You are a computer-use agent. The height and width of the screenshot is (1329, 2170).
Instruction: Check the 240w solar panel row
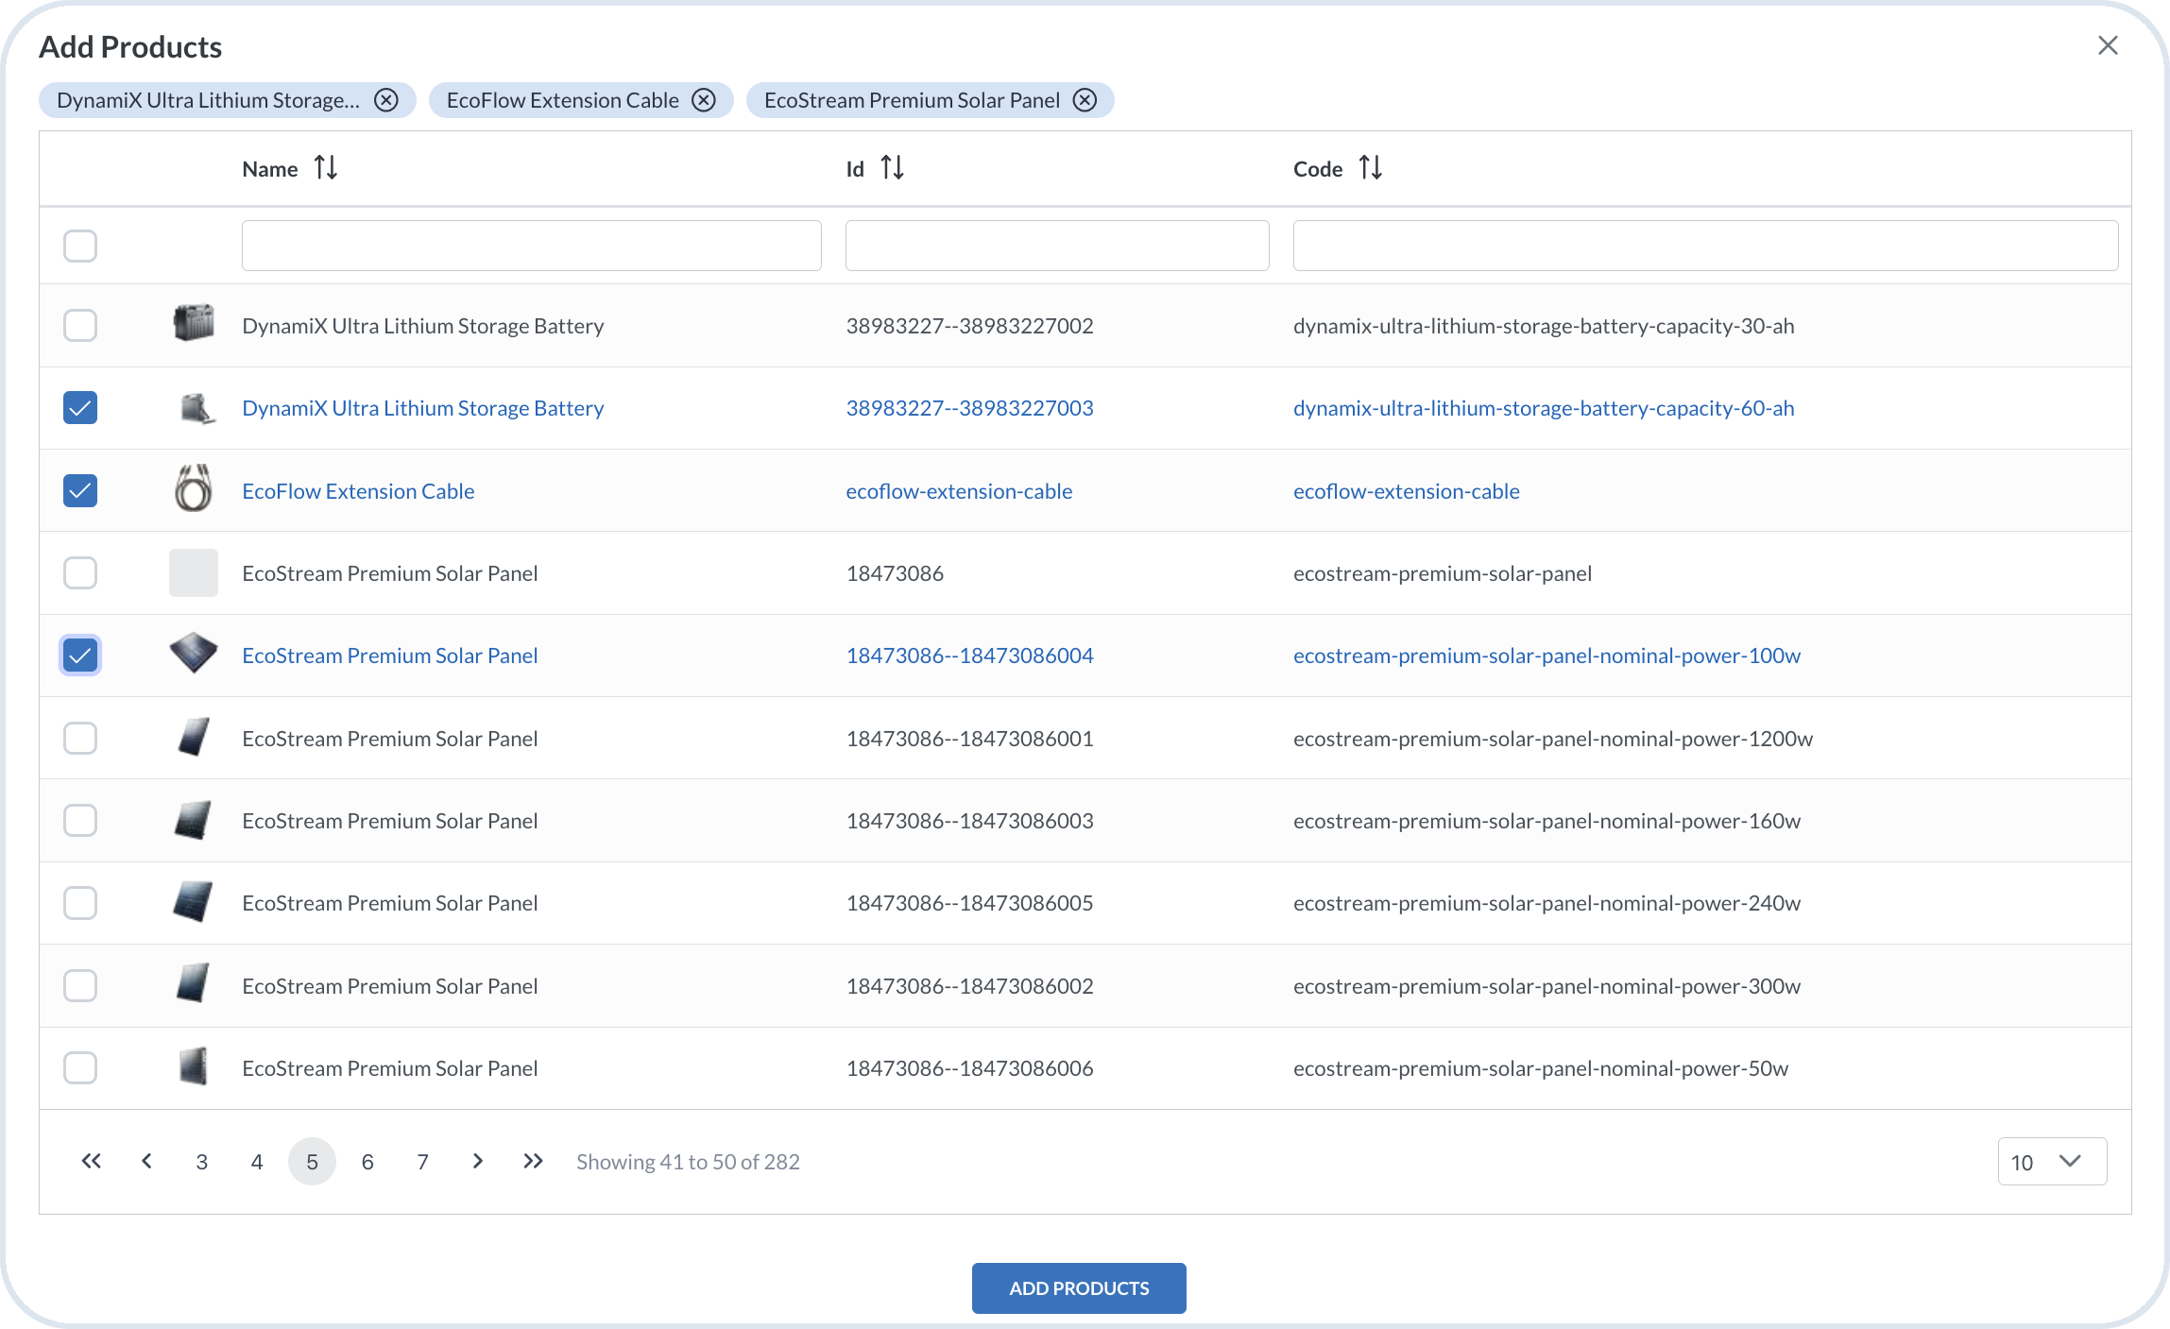pyautogui.click(x=80, y=902)
